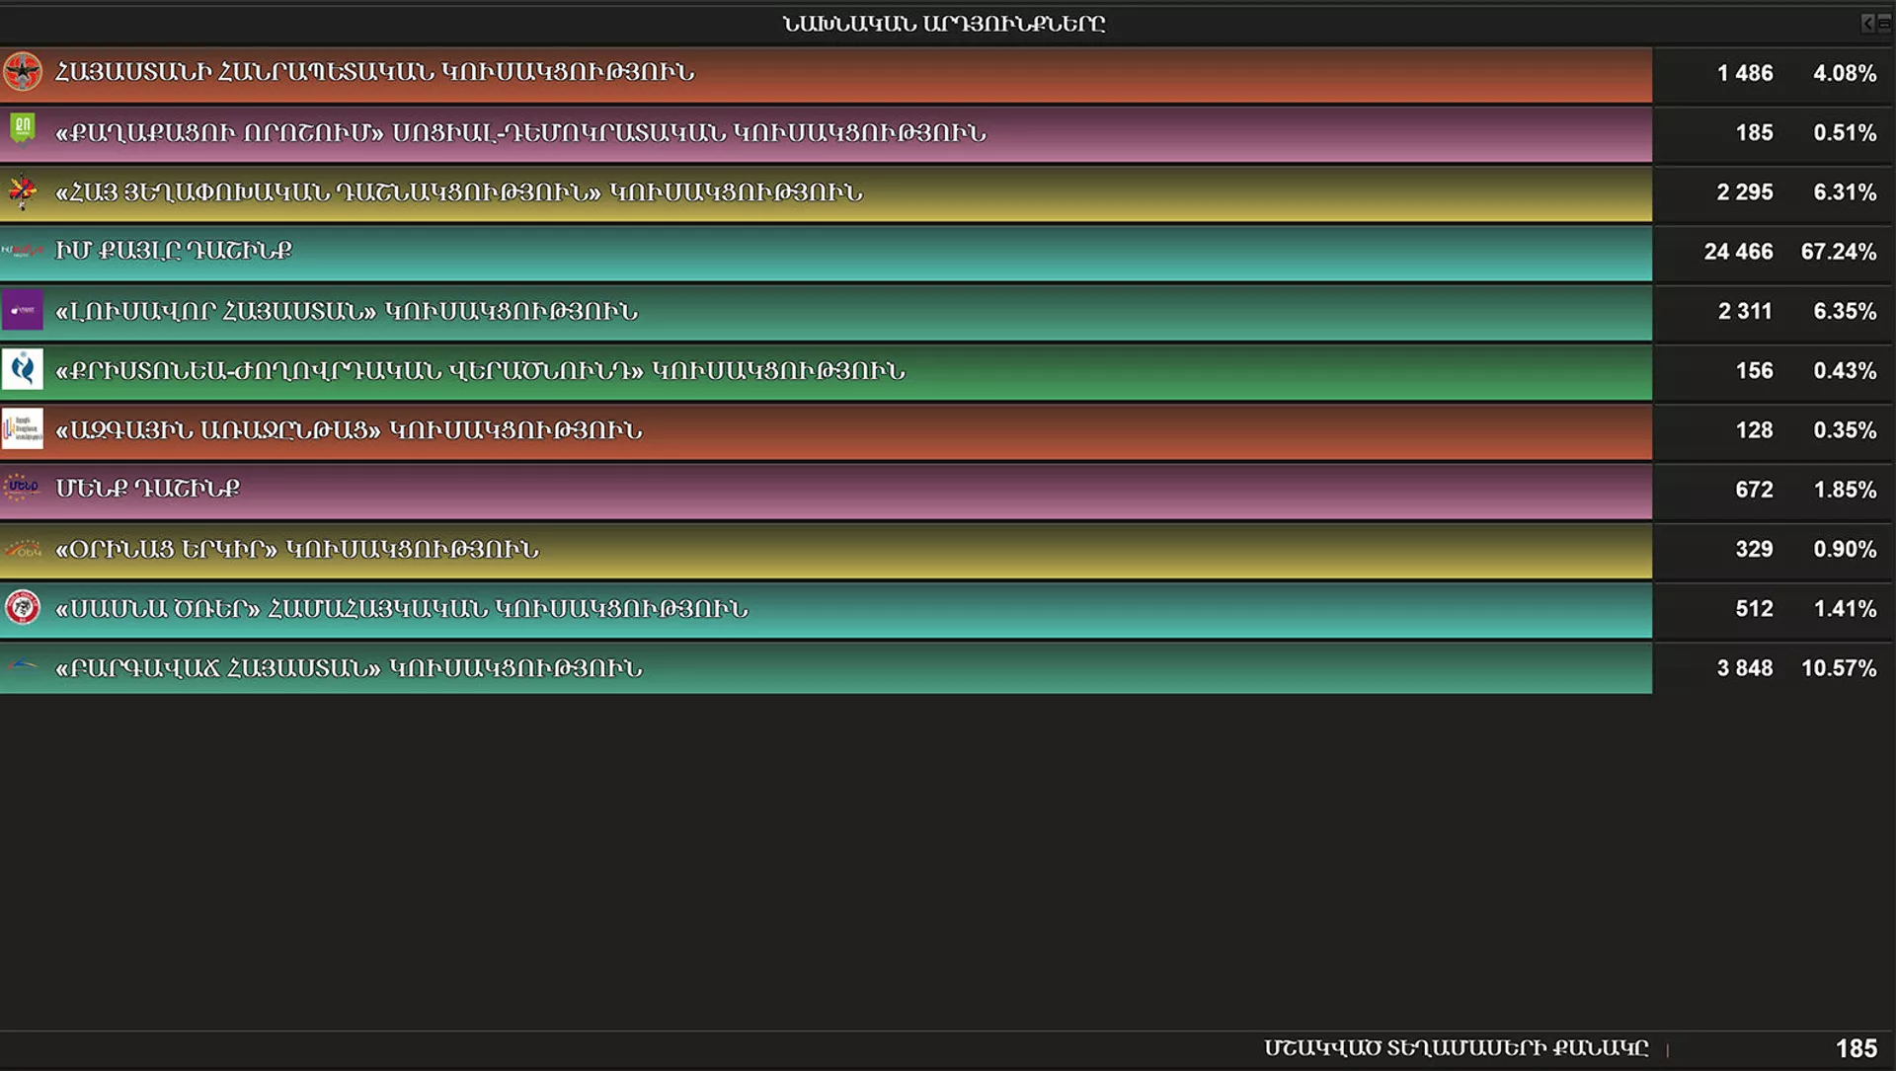Click the Republican Party of Armenia red star logo
The width and height of the screenshot is (1896, 1071).
[22, 72]
